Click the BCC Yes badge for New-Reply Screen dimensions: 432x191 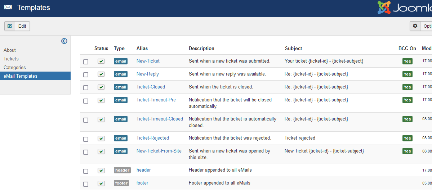(x=407, y=74)
